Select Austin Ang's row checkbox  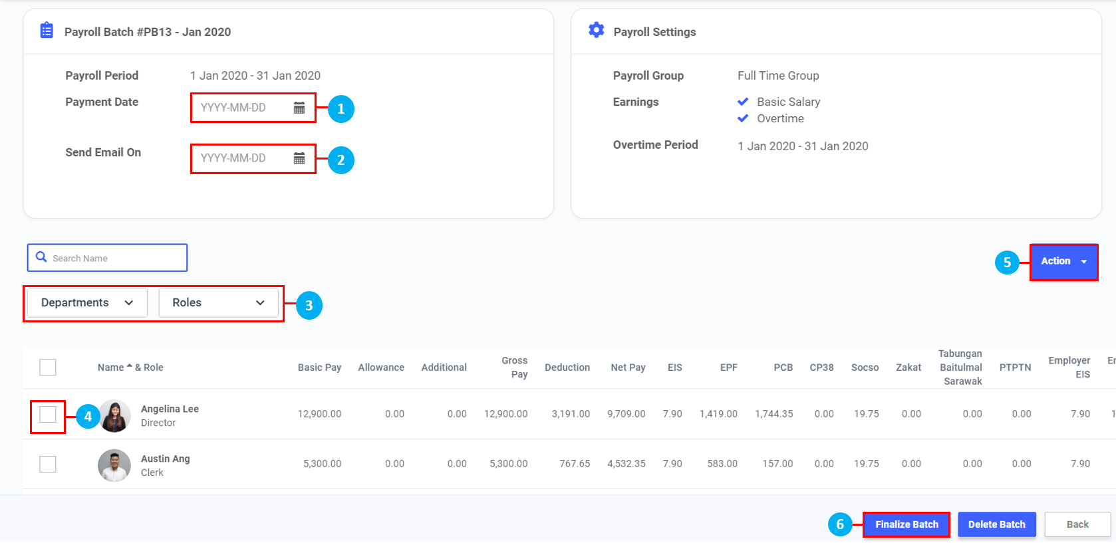48,464
